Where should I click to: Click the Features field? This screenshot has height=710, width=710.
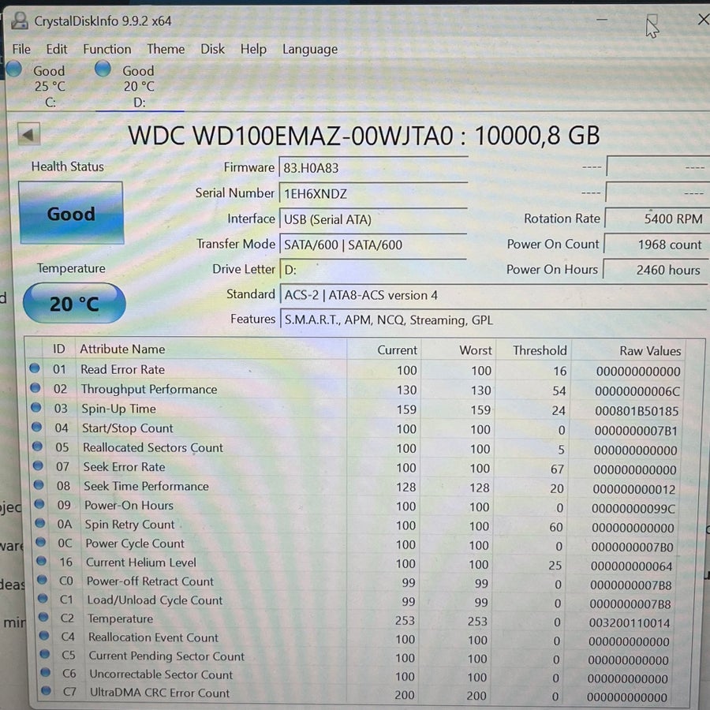[x=493, y=320]
